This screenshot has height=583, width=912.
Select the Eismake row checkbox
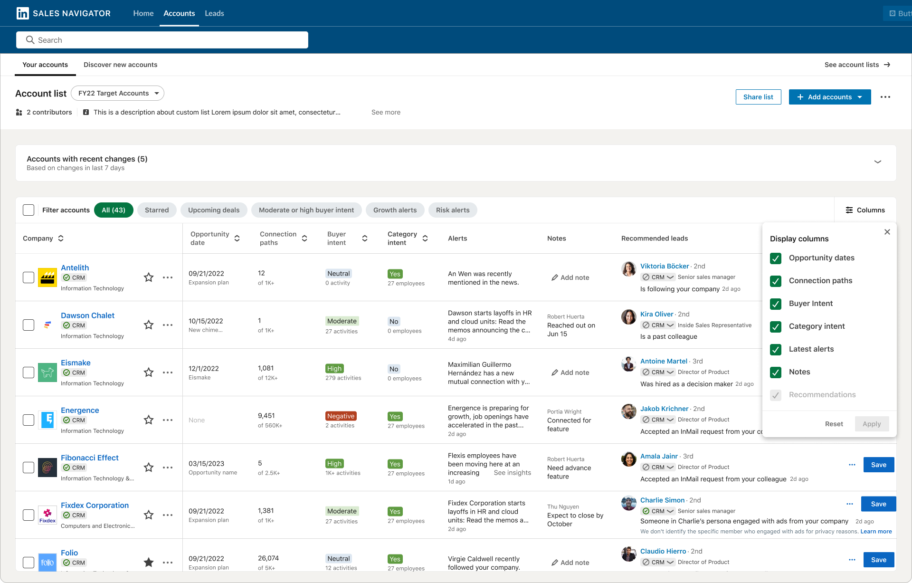pos(28,373)
